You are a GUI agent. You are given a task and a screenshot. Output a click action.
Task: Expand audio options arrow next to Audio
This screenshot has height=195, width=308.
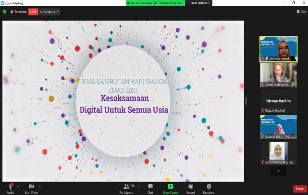[x=18, y=186]
